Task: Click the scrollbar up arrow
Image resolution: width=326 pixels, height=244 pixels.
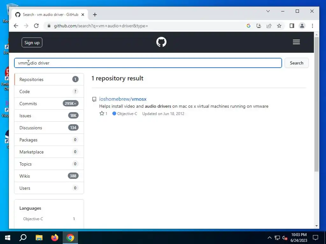Action: [x=316, y=34]
